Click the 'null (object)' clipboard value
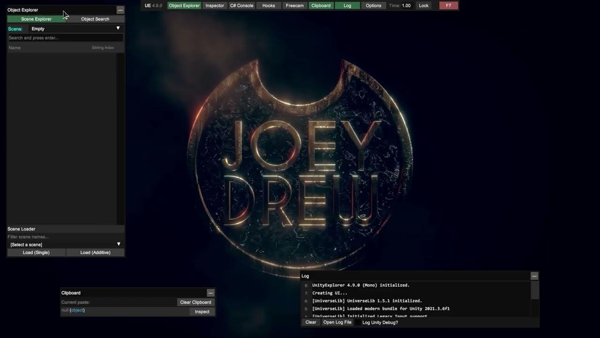 click(x=73, y=310)
